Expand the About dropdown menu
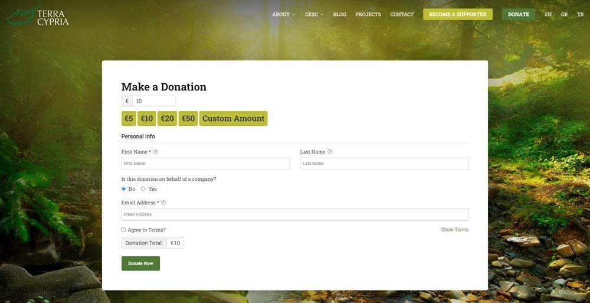590x303 pixels. (283, 14)
